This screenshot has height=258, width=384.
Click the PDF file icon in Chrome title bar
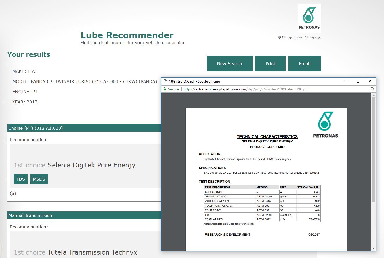(x=165, y=81)
